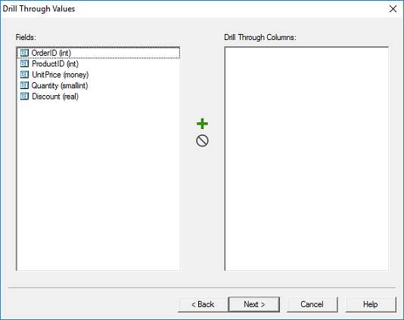This screenshot has height=320, width=404.
Task: Highlight the Discount (real) field text
Action: click(x=55, y=97)
